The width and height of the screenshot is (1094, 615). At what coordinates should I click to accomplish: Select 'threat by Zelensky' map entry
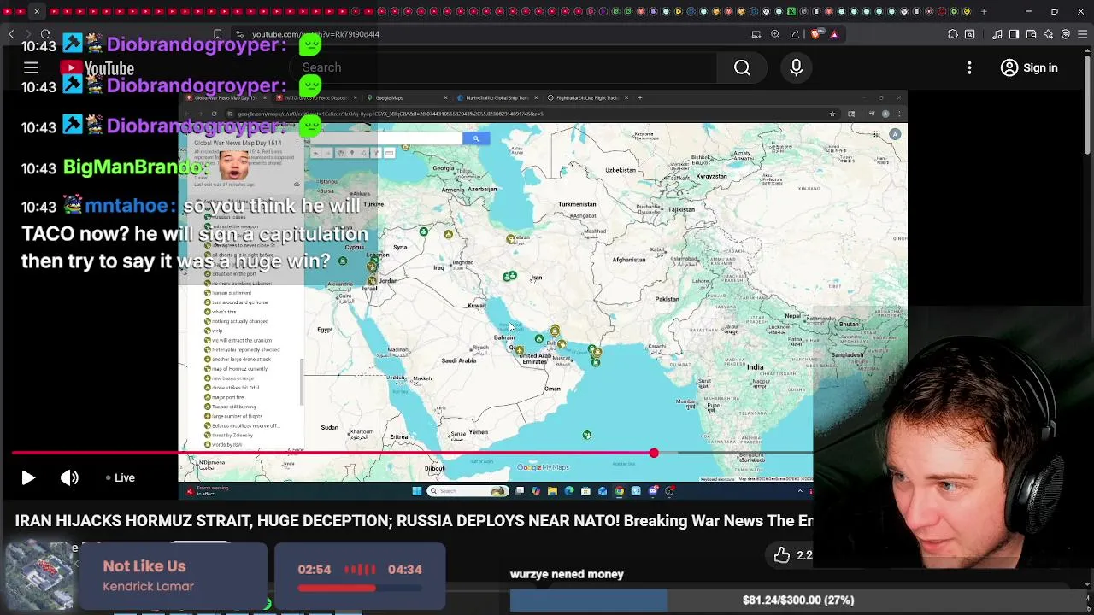click(x=232, y=435)
